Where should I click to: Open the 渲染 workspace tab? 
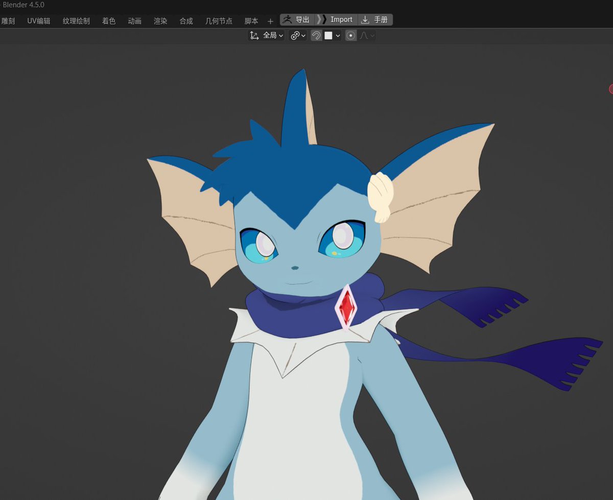160,21
